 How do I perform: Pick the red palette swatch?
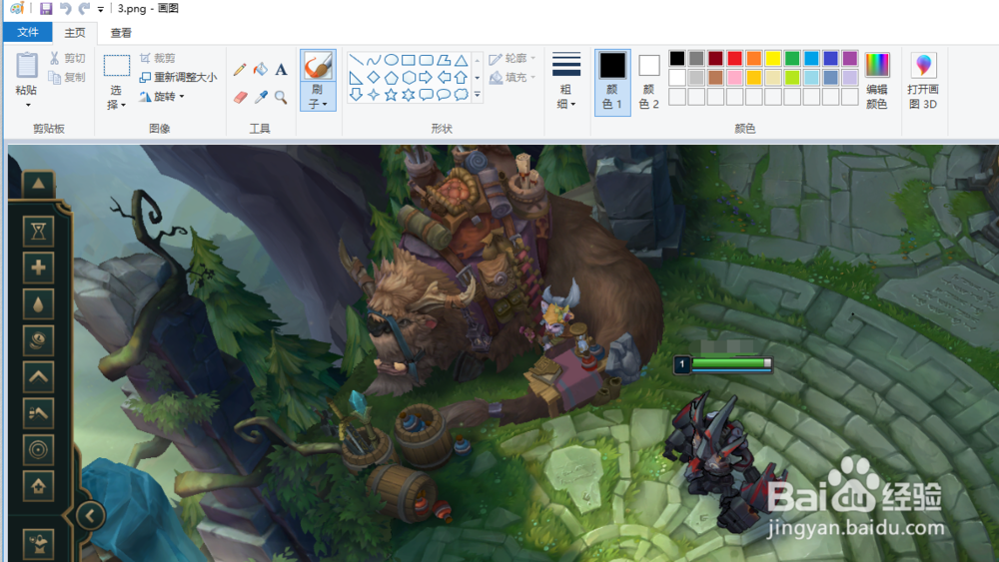pos(734,59)
